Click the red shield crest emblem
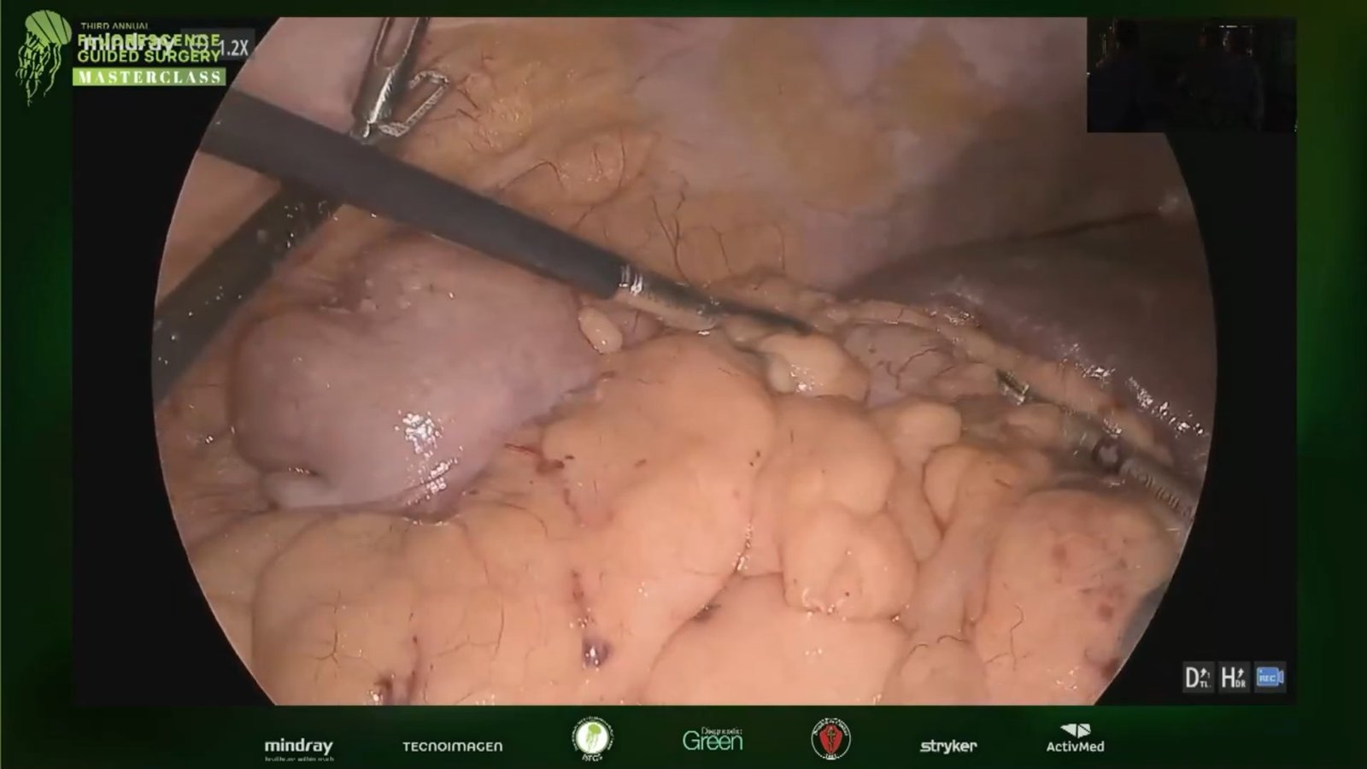 pos(830,739)
